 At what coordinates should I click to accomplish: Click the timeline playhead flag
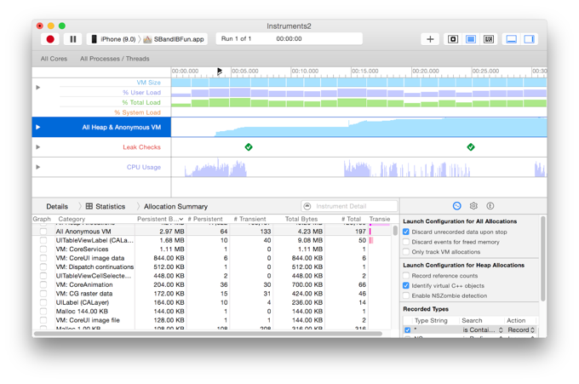coord(220,71)
